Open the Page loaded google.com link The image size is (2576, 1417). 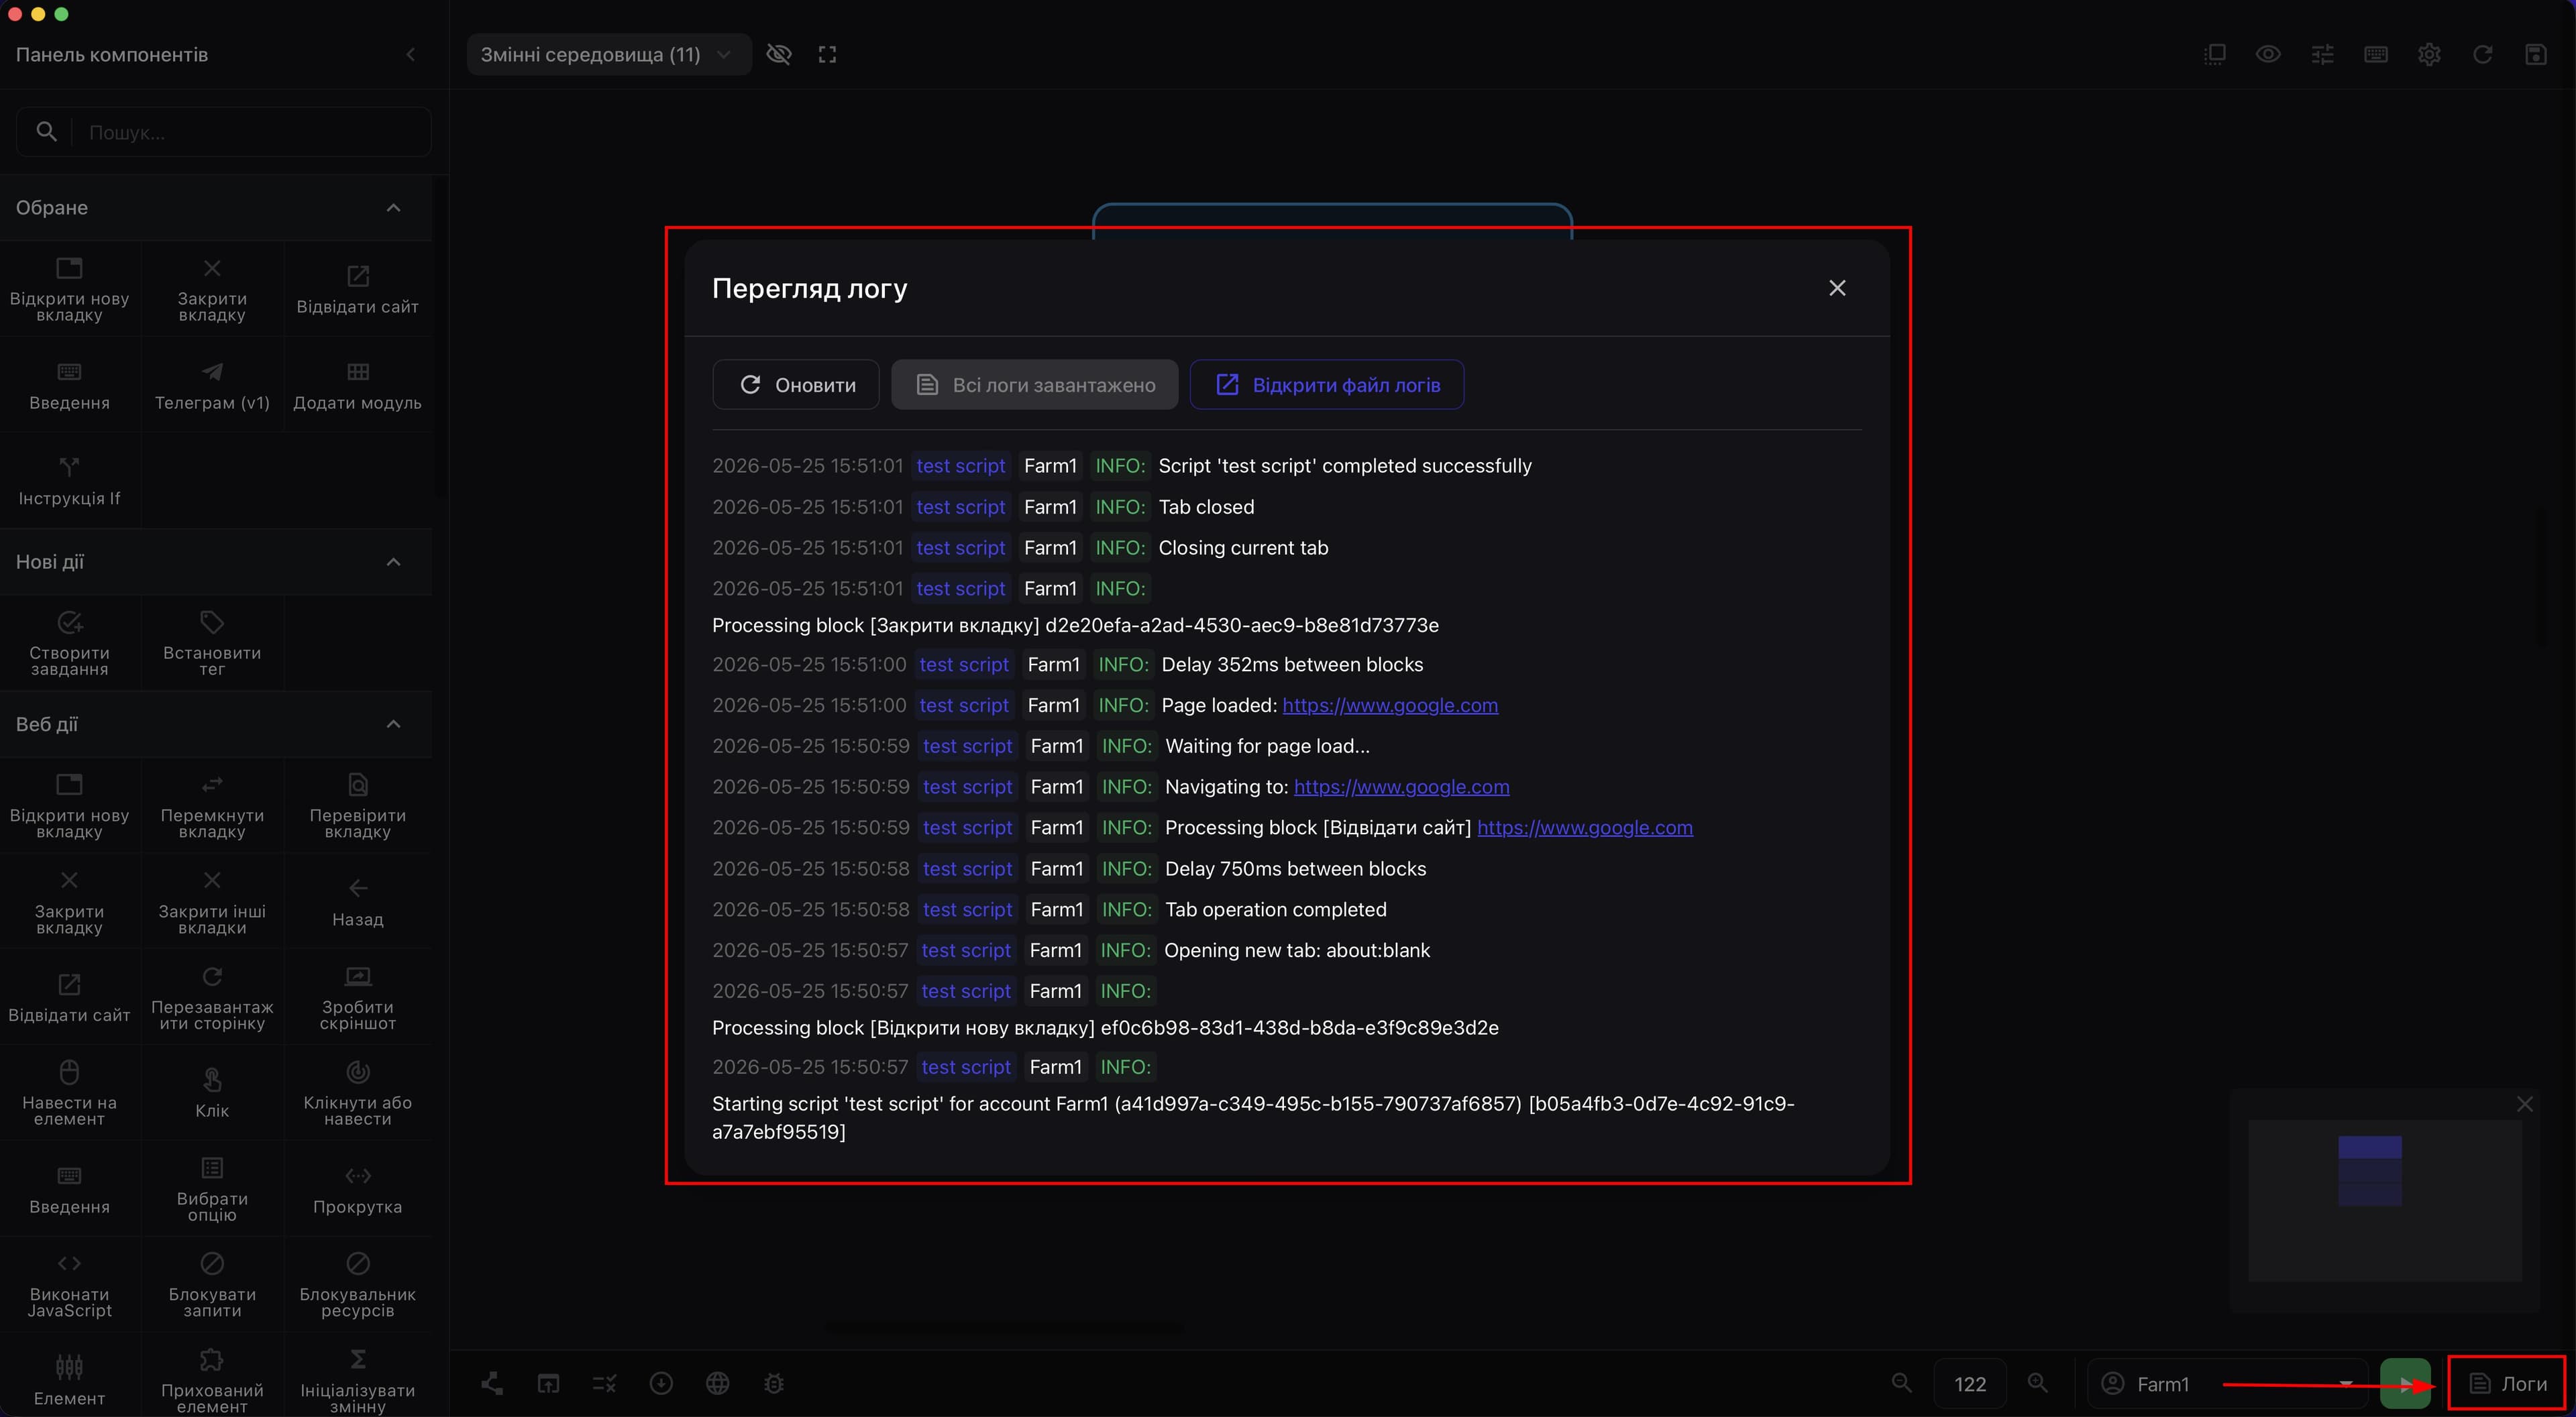(x=1389, y=705)
